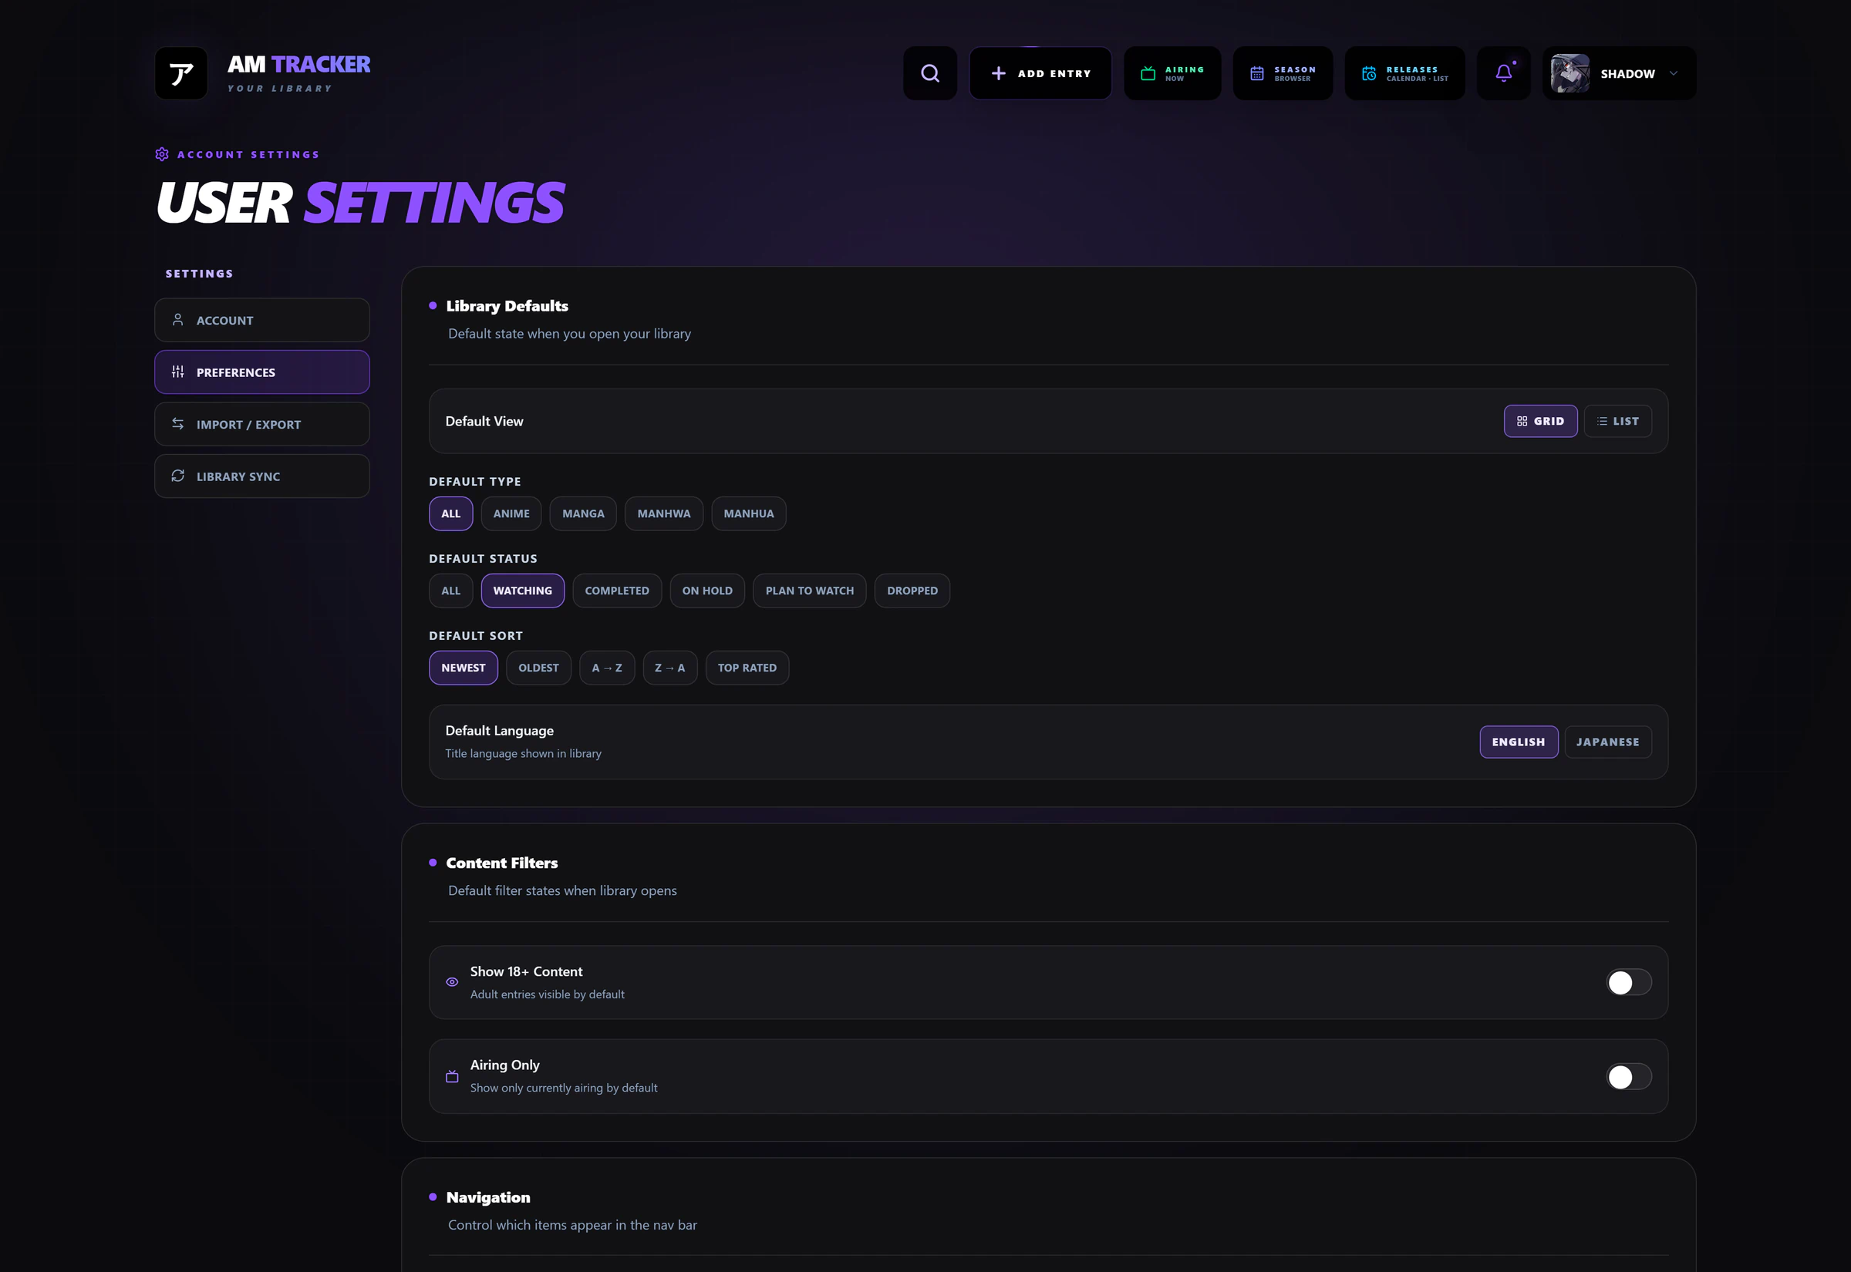The height and width of the screenshot is (1272, 1851).
Task: Click the TV icon beside Airing Only
Action: pyautogui.click(x=452, y=1077)
